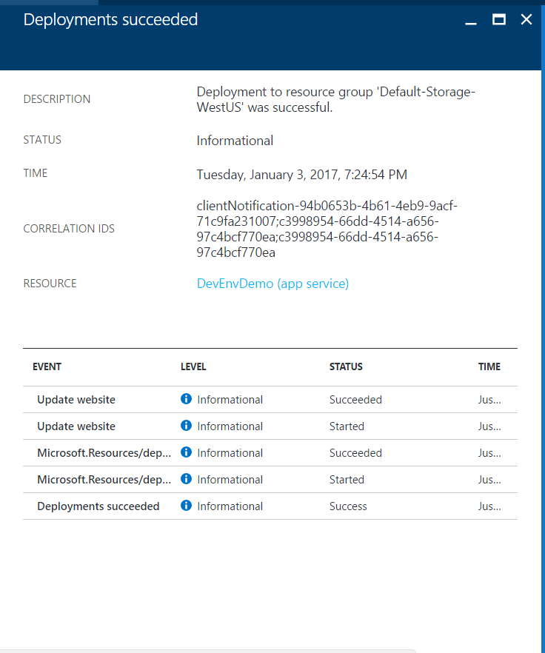Close the Deployments succeeded blade
Image resolution: width=545 pixels, height=653 pixels.
click(526, 19)
